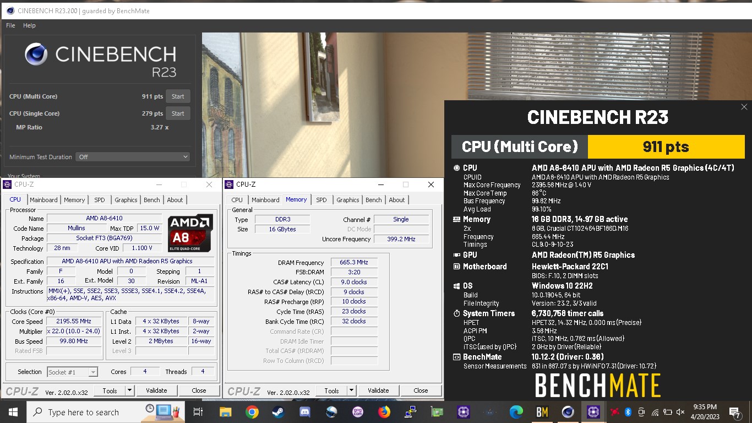Open File Explorer from the taskbar
The width and height of the screenshot is (752, 423).
(226, 412)
